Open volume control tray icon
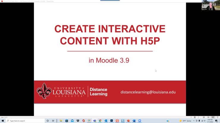 (x=205, y=121)
